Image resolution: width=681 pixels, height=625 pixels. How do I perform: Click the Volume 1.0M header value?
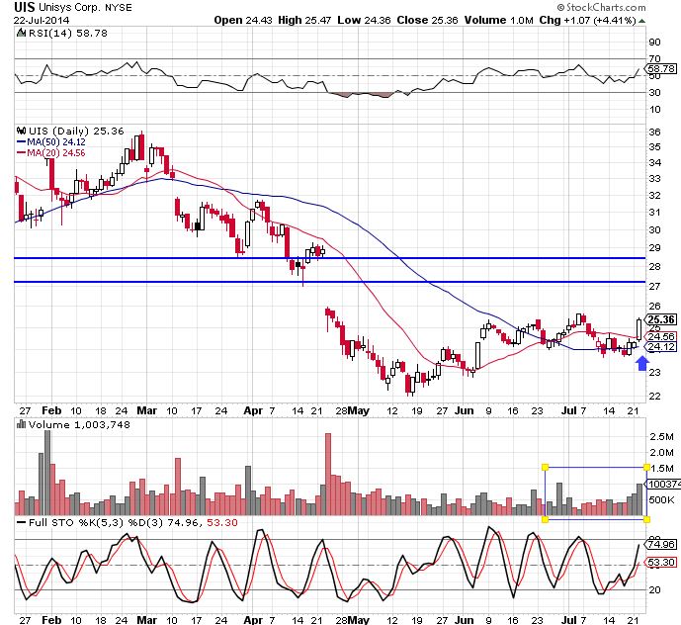pos(498,20)
